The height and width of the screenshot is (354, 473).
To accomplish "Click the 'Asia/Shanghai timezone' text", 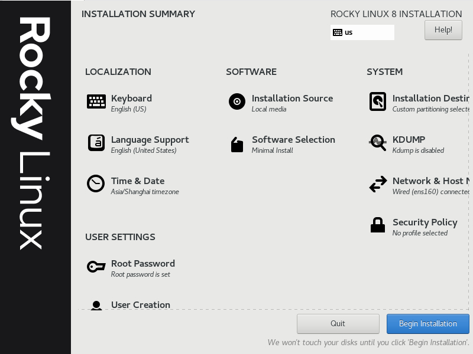I will point(145,192).
